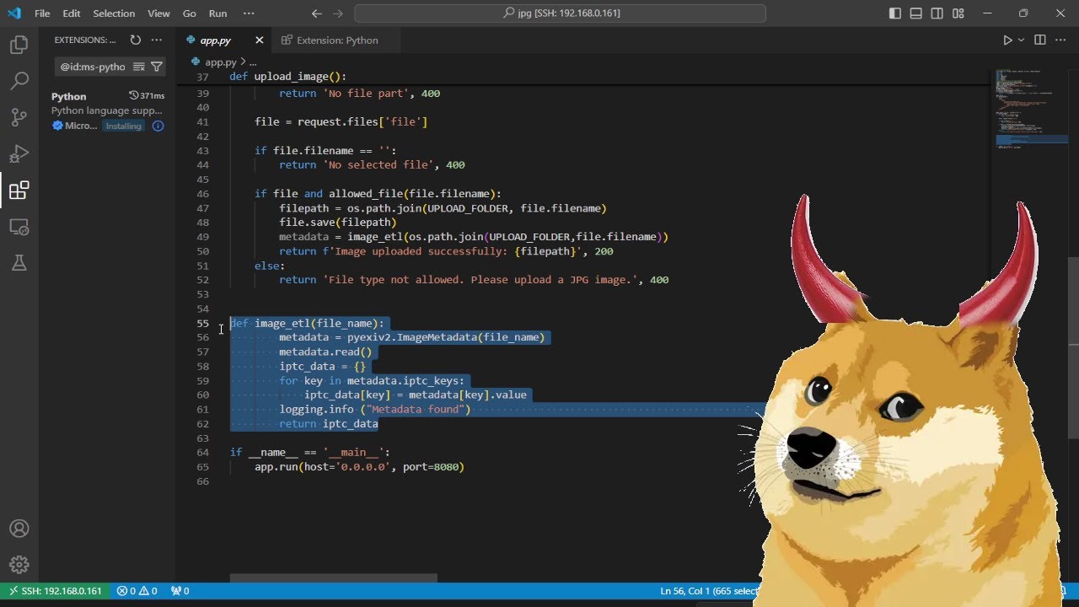1079x607 pixels.
Task: Open the extensions filter menu
Action: click(157, 67)
